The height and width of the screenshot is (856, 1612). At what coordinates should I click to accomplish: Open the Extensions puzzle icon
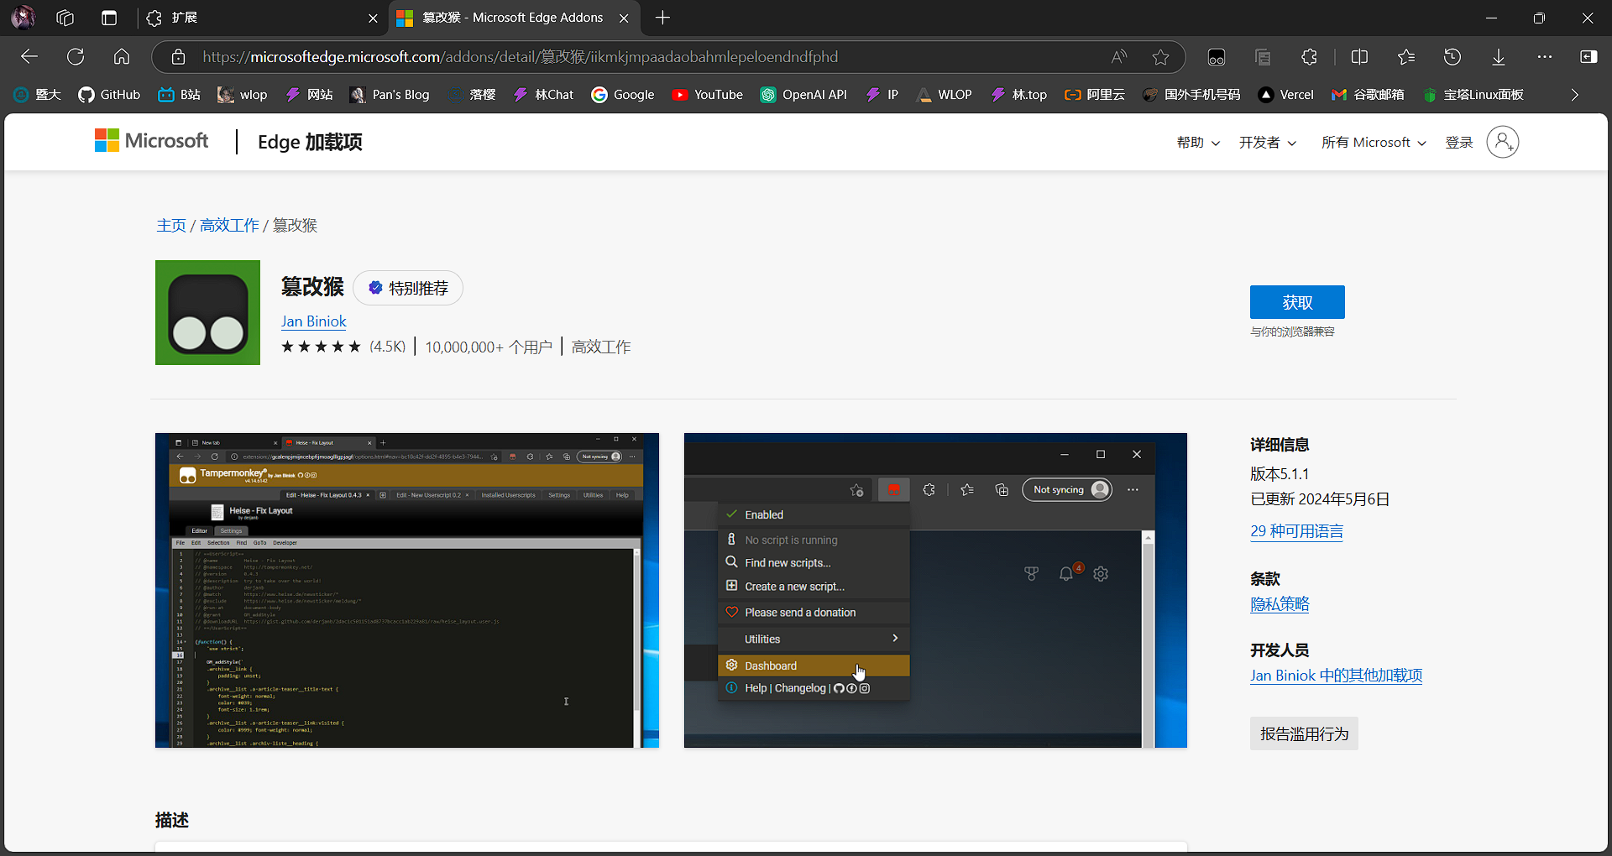click(x=1309, y=57)
